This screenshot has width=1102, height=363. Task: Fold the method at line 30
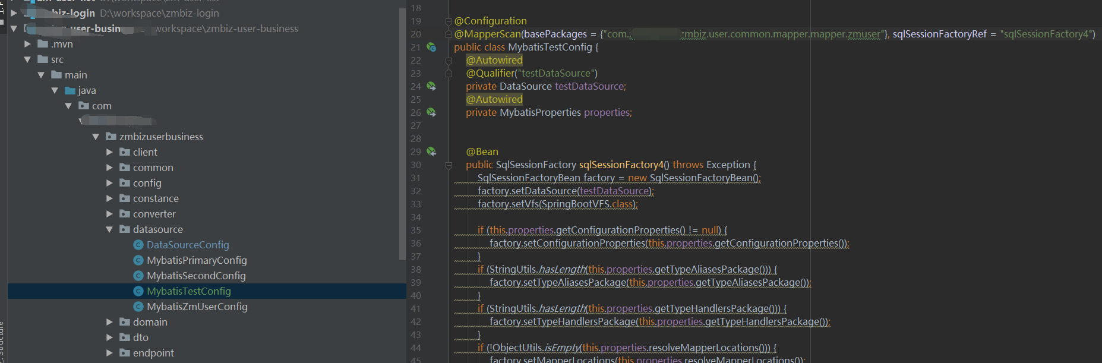449,165
